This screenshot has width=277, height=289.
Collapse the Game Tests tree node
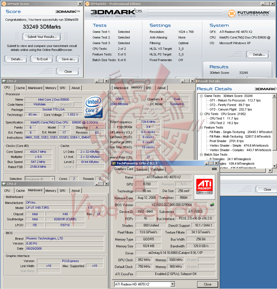[202, 96]
